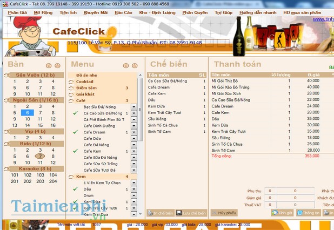Click the Lưu chế biến button
The width and height of the screenshot is (334, 230).
pos(191,213)
